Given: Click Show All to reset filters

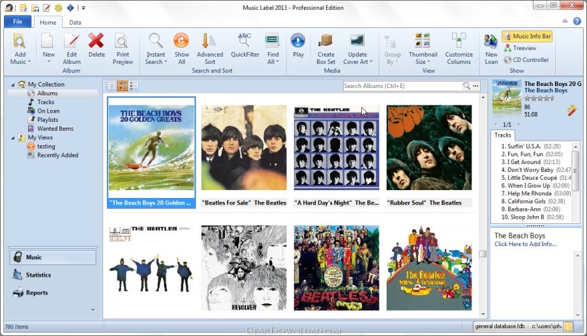Looking at the screenshot, I should [x=181, y=49].
